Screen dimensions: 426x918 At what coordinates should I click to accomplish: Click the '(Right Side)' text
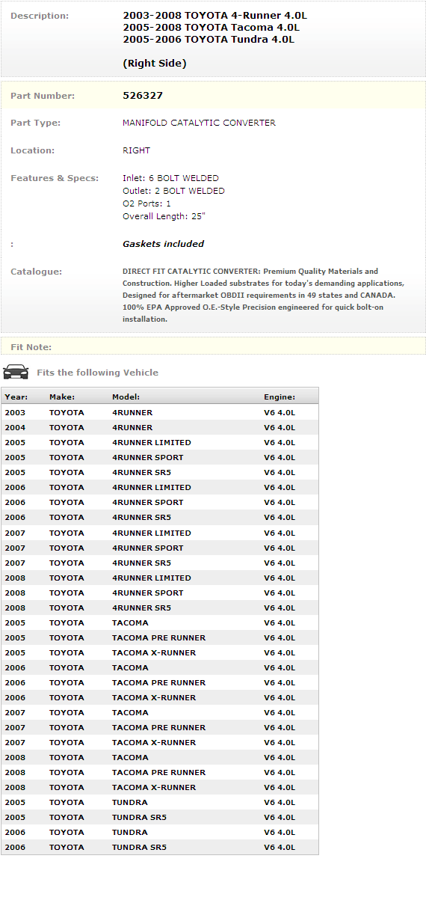click(155, 64)
